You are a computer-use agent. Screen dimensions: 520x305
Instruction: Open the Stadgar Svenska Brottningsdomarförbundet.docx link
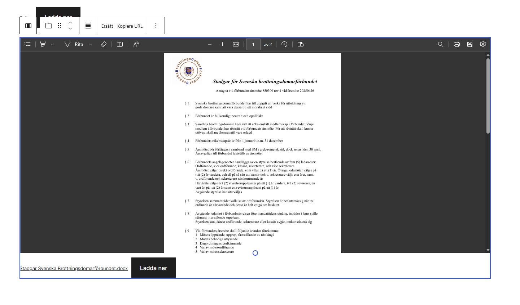(74, 268)
